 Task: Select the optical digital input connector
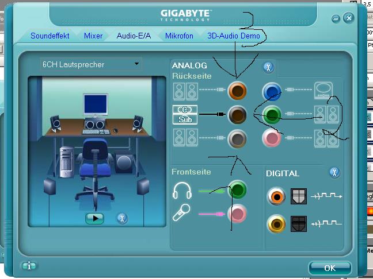(x=299, y=224)
